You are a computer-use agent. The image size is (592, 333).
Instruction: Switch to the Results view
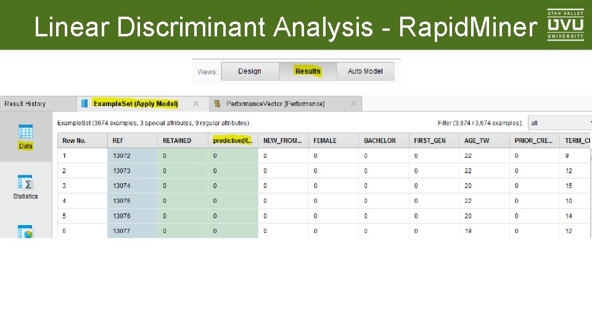click(x=308, y=72)
